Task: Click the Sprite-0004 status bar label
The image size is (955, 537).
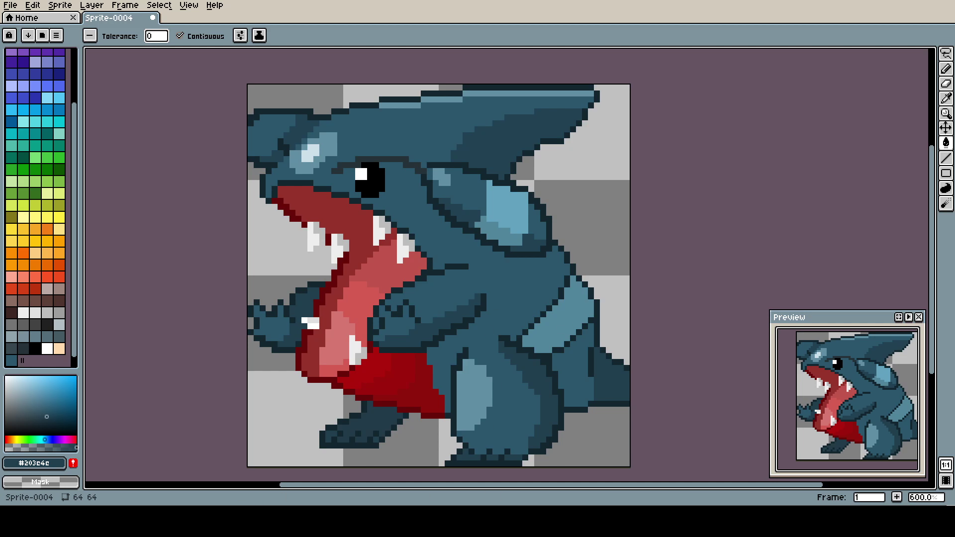Action: click(29, 497)
